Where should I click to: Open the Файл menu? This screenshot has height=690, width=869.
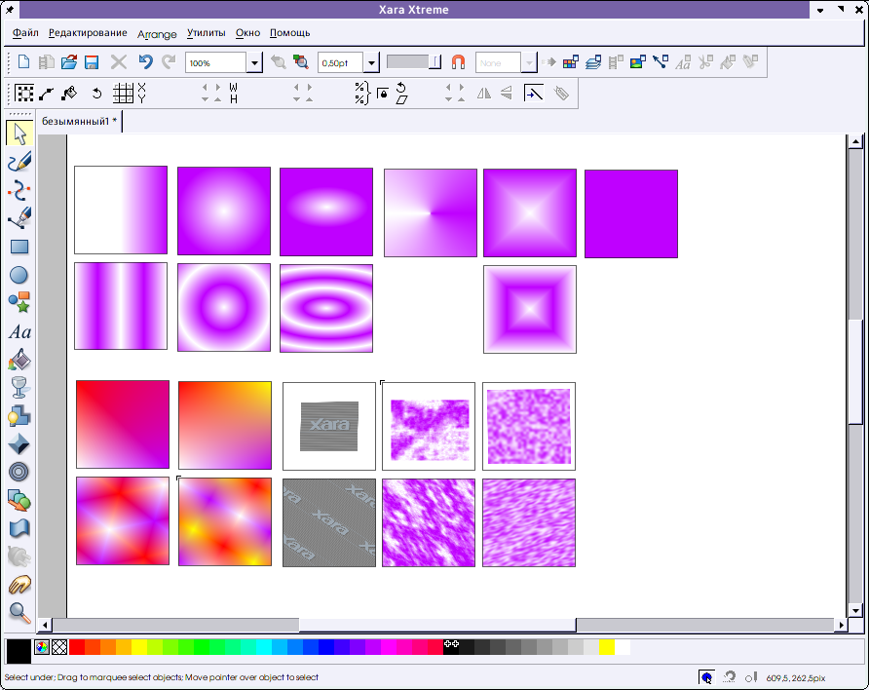pyautogui.click(x=26, y=33)
